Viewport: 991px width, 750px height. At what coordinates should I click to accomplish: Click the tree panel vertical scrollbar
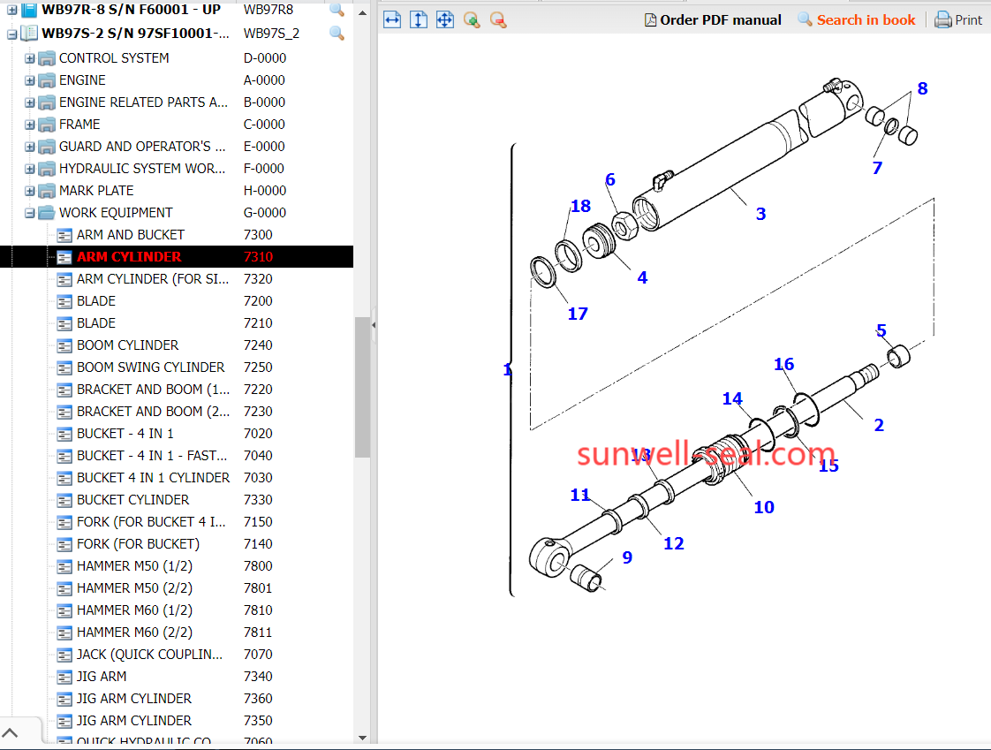(362, 387)
